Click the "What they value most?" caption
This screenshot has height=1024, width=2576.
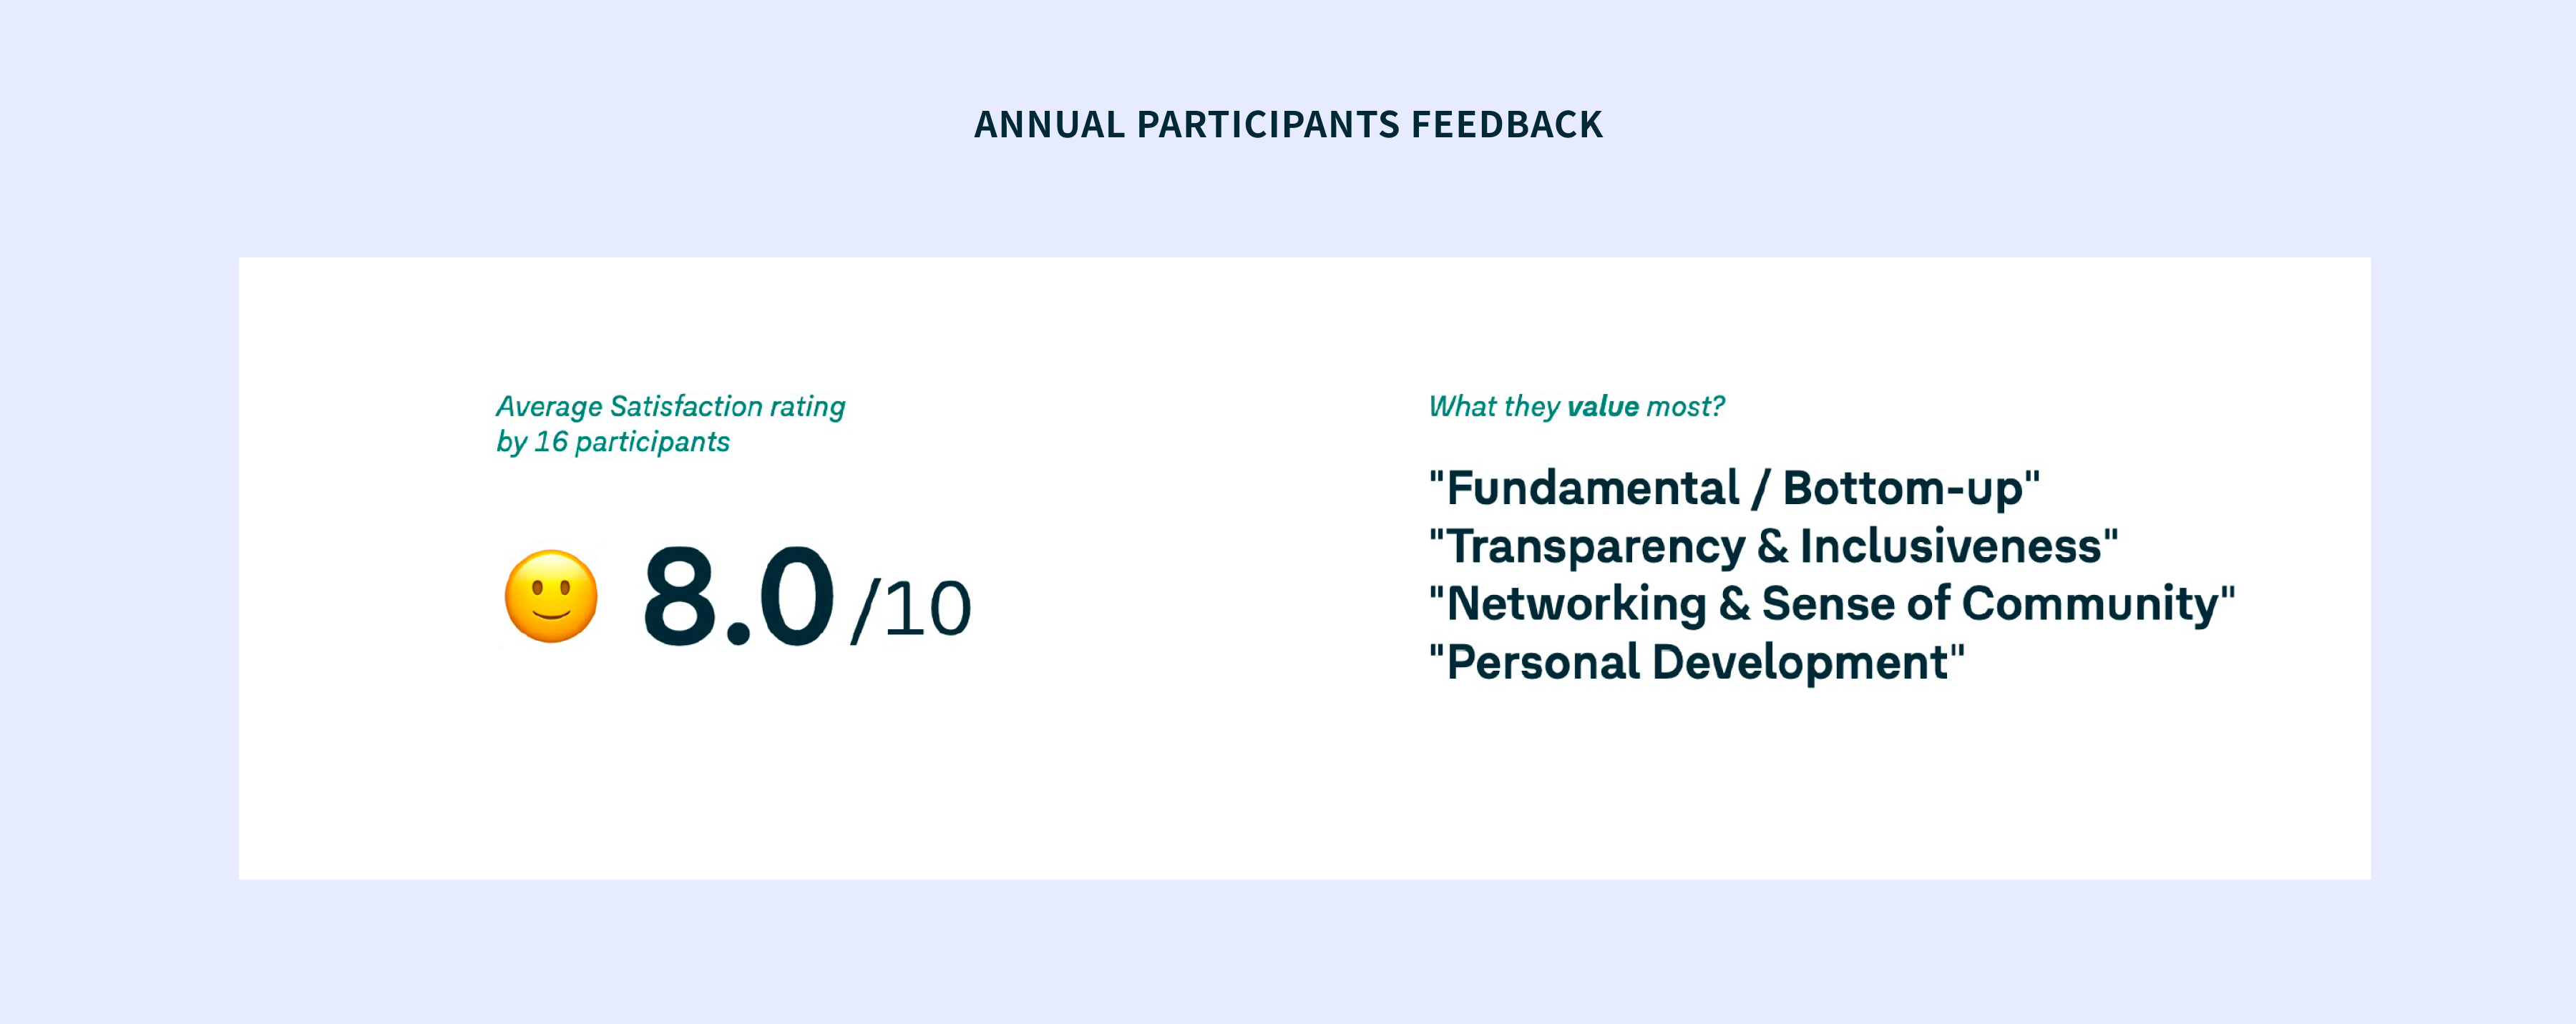click(1576, 407)
